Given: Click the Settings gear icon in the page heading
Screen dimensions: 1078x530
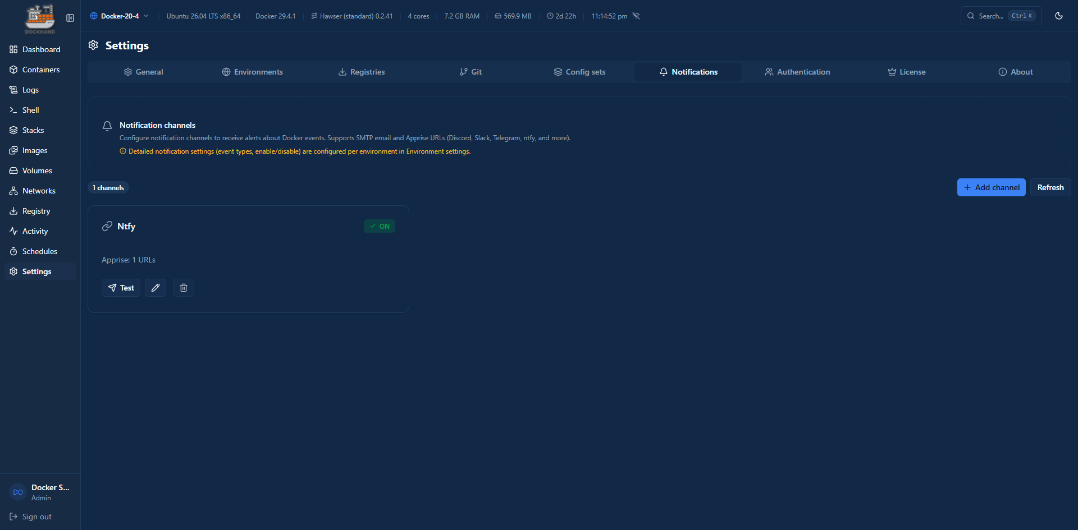Looking at the screenshot, I should (93, 45).
